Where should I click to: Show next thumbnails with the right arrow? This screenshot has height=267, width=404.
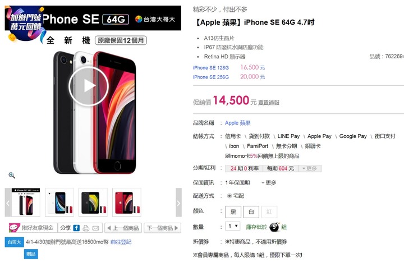(x=178, y=202)
